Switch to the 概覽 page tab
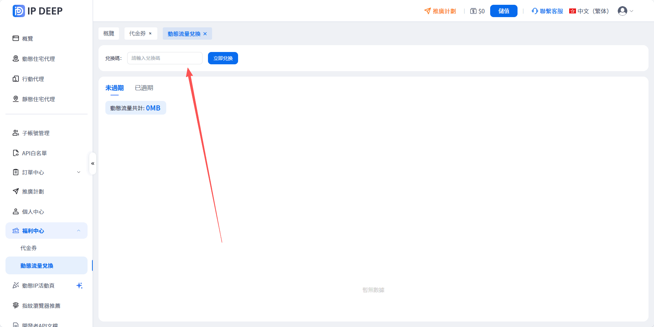This screenshot has height=327, width=654. coord(109,34)
